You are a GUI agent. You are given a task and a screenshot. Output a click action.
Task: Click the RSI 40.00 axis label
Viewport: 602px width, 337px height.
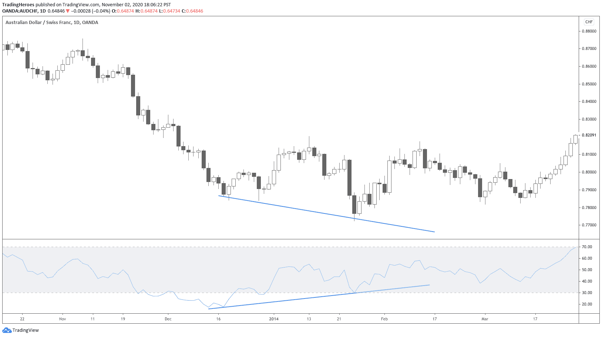(x=587, y=281)
